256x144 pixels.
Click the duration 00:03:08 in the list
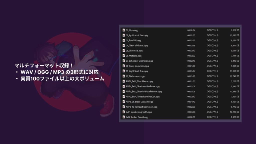pos(191,91)
